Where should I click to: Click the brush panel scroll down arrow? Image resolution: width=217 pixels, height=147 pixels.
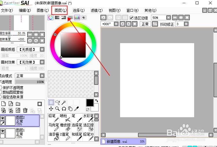pos(96,139)
